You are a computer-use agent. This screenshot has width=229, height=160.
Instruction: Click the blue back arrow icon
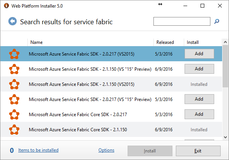point(13,21)
